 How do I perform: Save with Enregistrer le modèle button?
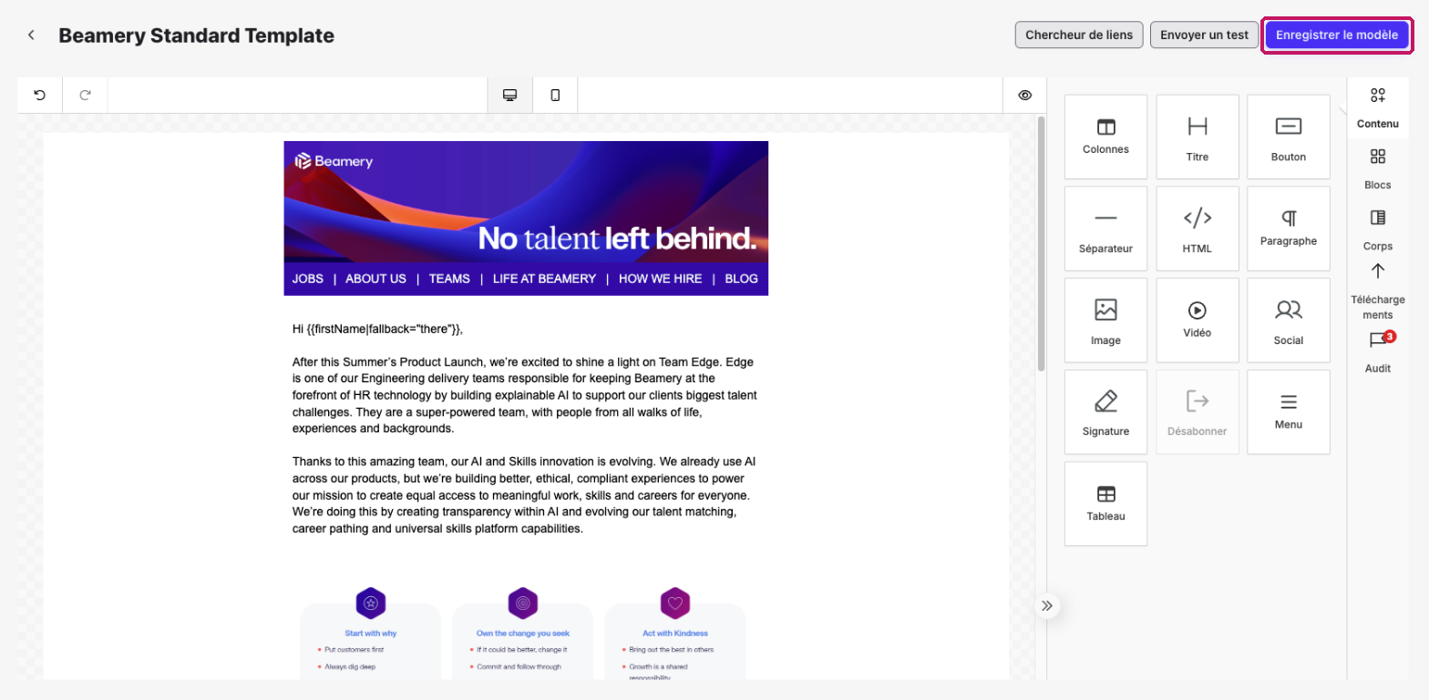(x=1336, y=35)
